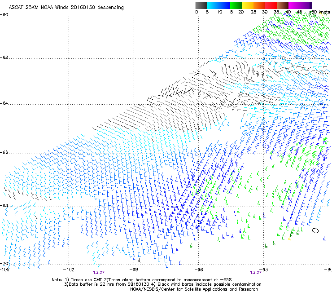This screenshot has height=292, width=332.
Task: Click the brown 35–40 knot color segment
Action: click(x=283, y=5)
